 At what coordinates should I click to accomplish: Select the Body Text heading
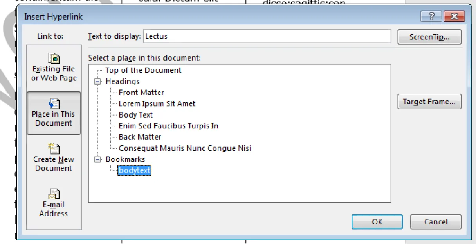(135, 115)
